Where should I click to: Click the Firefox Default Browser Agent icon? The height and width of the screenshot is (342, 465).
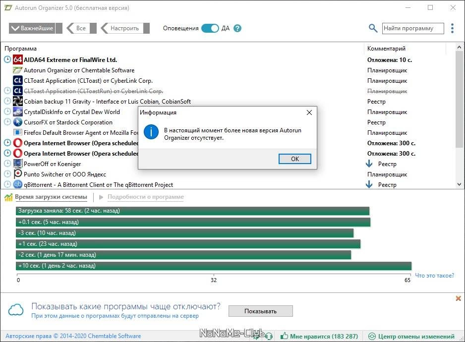pos(17,132)
